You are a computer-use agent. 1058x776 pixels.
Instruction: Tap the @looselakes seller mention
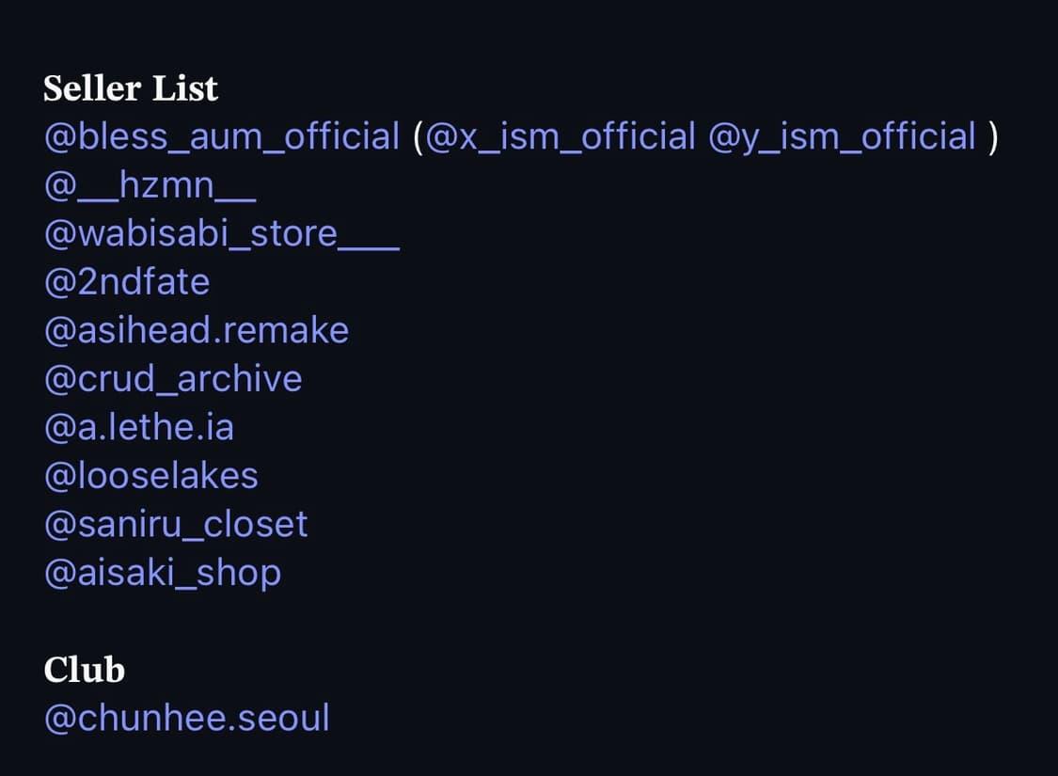[151, 476]
